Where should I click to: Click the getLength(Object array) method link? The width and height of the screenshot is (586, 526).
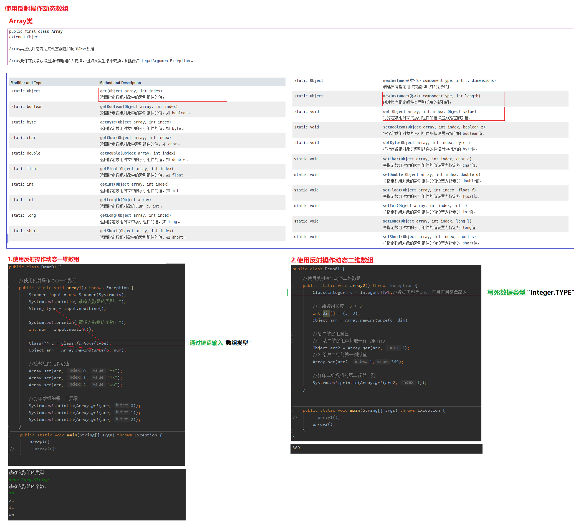(110, 200)
